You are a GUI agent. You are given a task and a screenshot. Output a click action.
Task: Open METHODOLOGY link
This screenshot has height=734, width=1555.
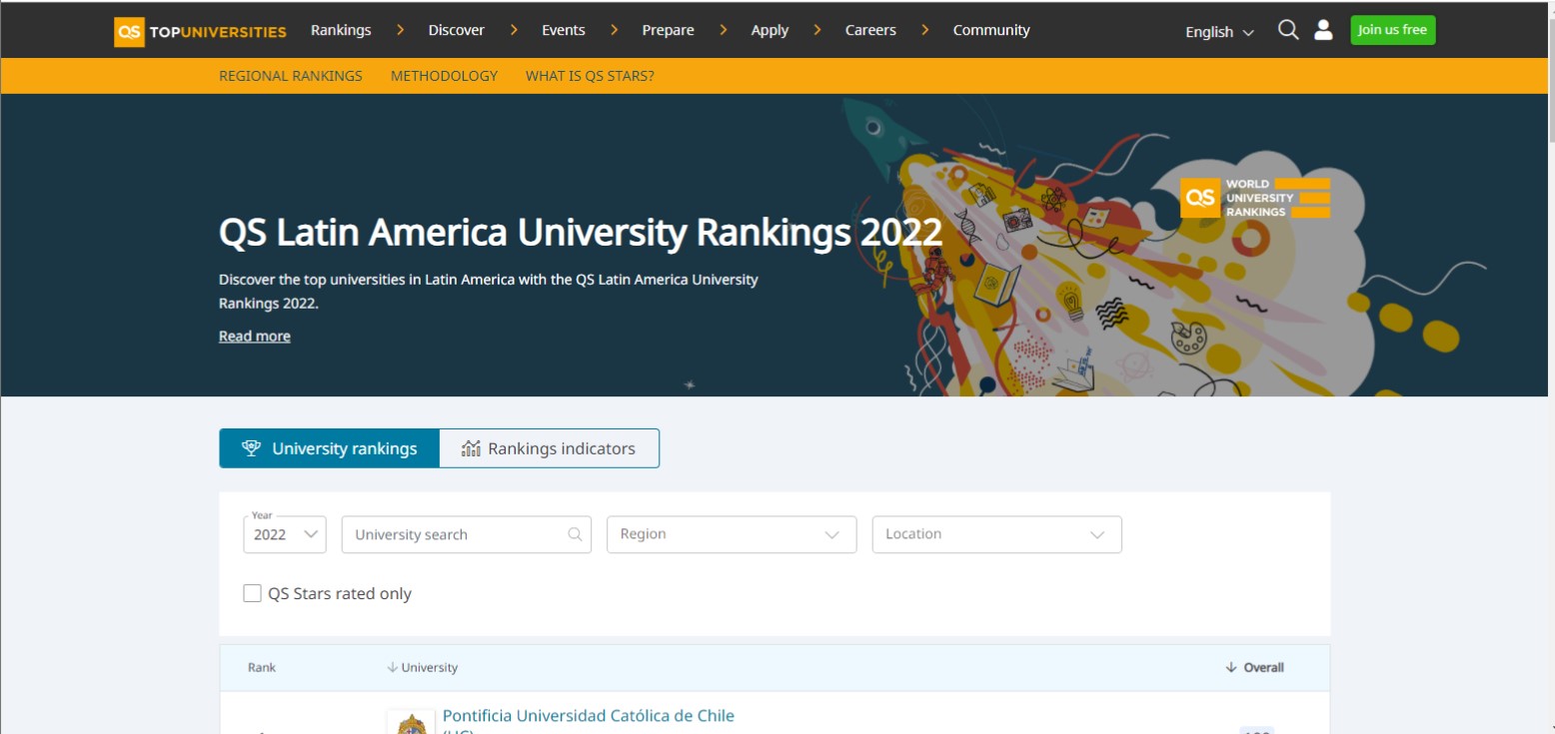pos(444,76)
